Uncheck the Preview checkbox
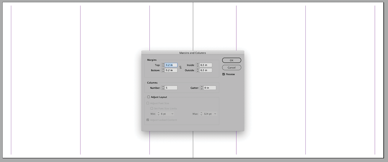Screen dimensions: 388x162 pos(223,74)
